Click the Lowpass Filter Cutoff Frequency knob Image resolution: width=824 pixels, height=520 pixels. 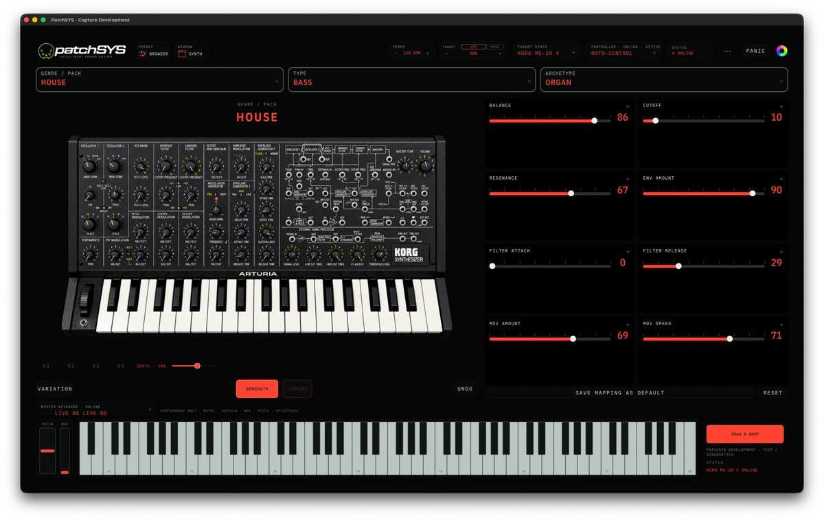click(190, 166)
